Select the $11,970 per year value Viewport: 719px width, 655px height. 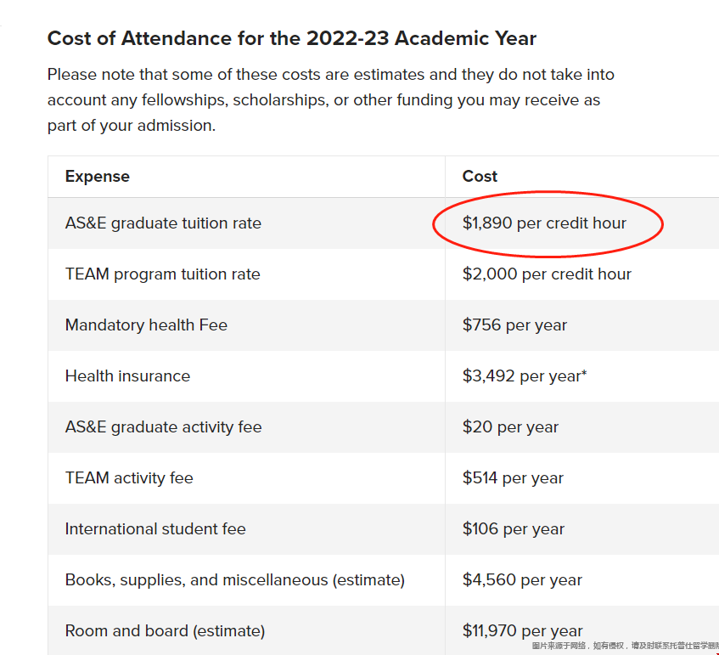tap(522, 630)
